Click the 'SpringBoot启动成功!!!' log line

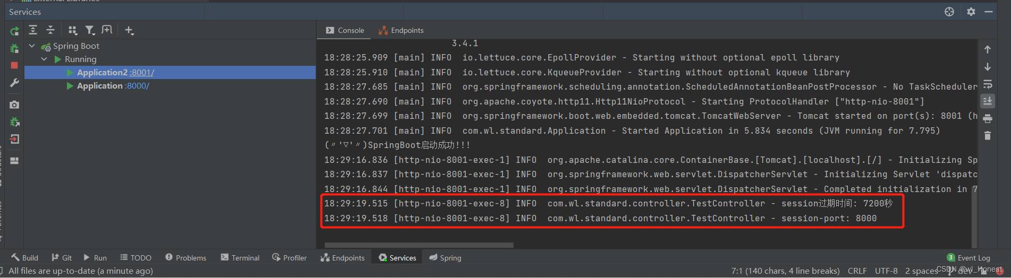coord(397,145)
